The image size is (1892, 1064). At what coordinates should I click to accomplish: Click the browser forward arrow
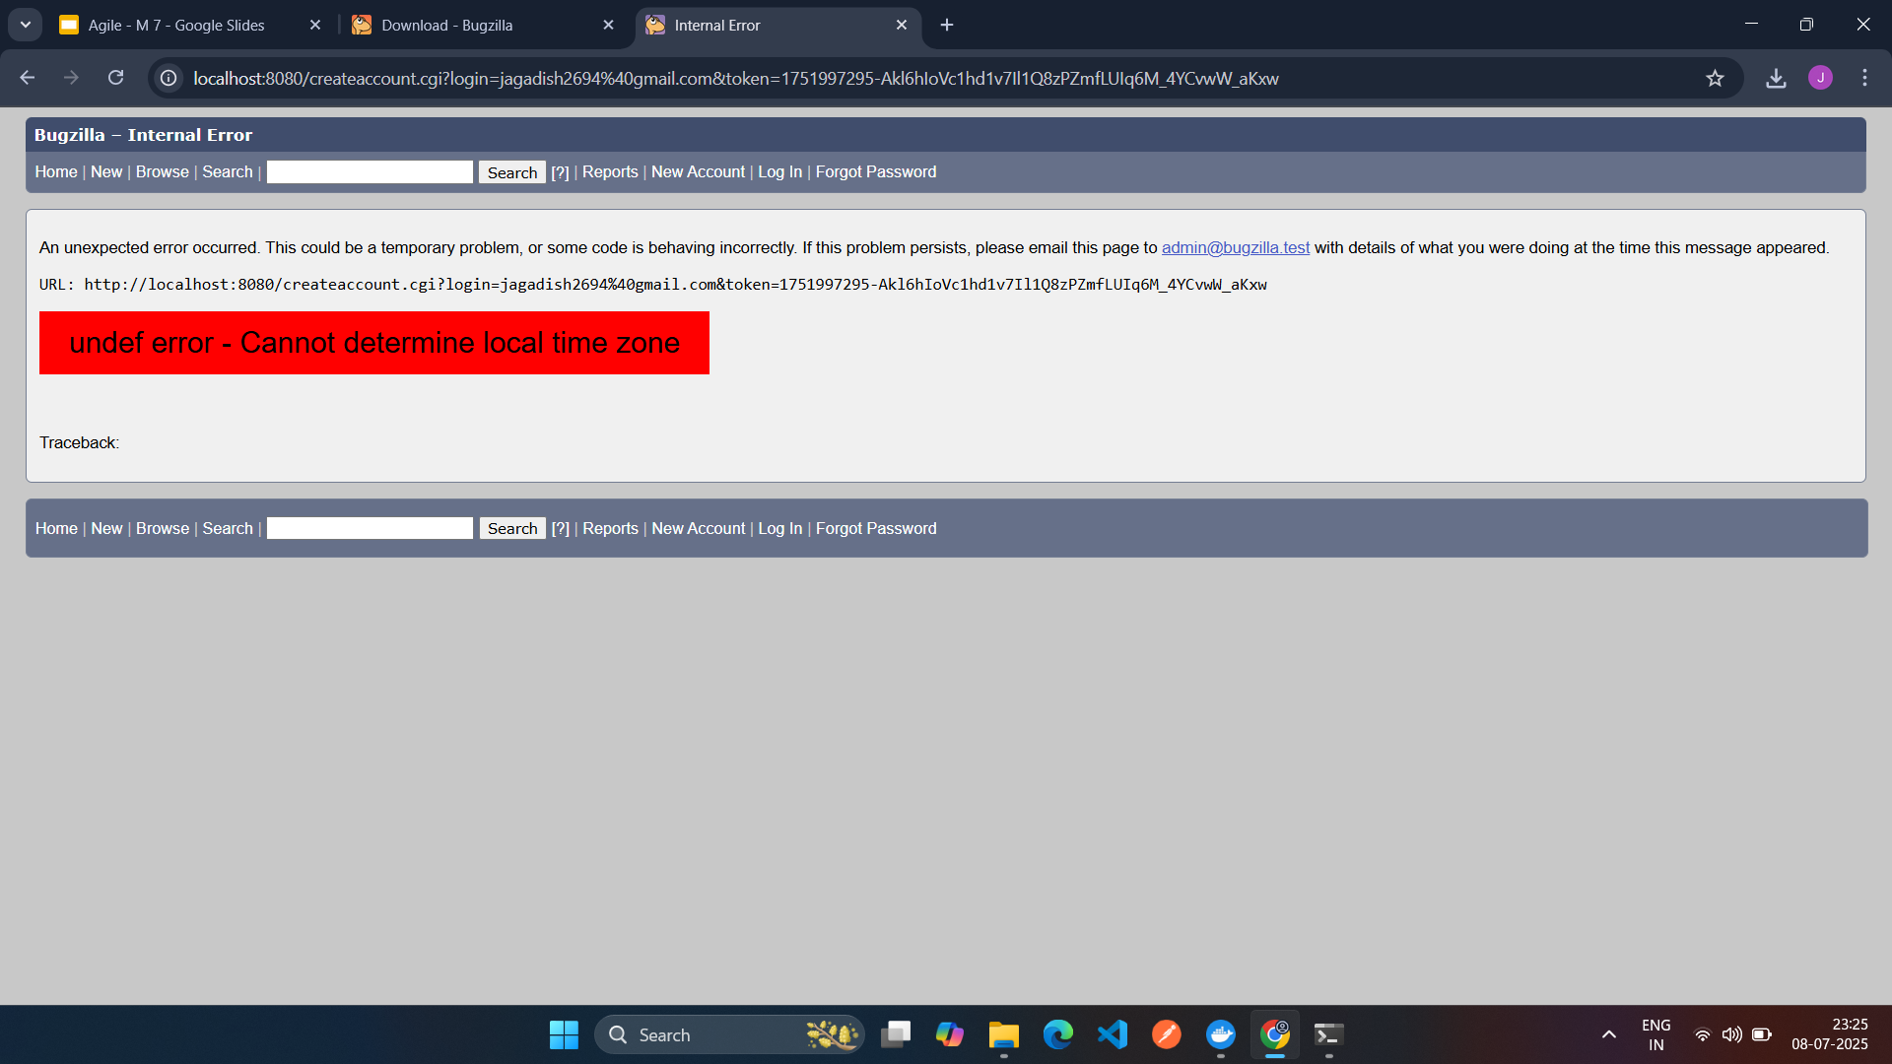click(x=71, y=78)
